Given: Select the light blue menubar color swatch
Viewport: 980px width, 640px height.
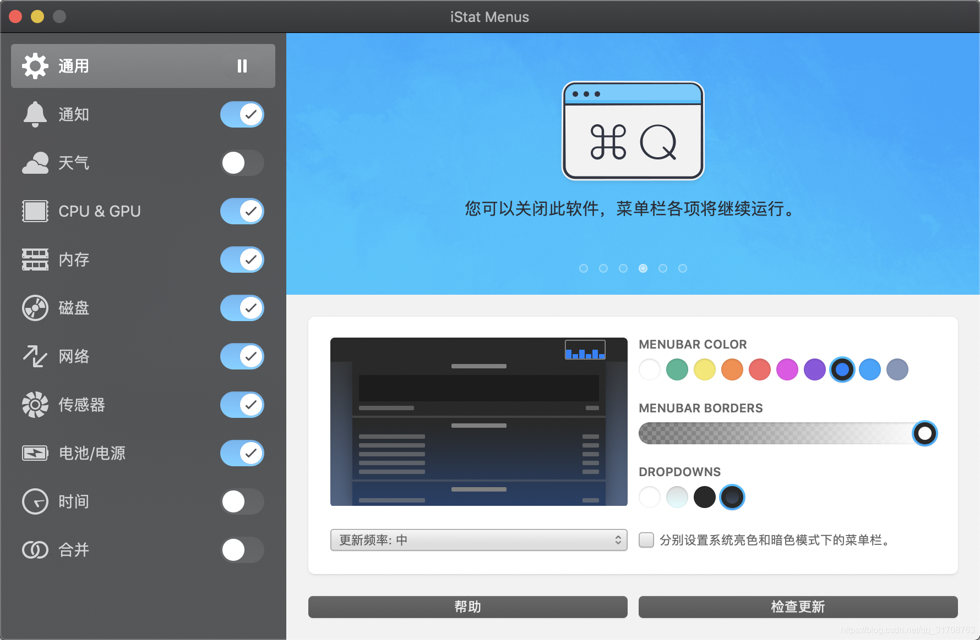Looking at the screenshot, I should coord(870,369).
